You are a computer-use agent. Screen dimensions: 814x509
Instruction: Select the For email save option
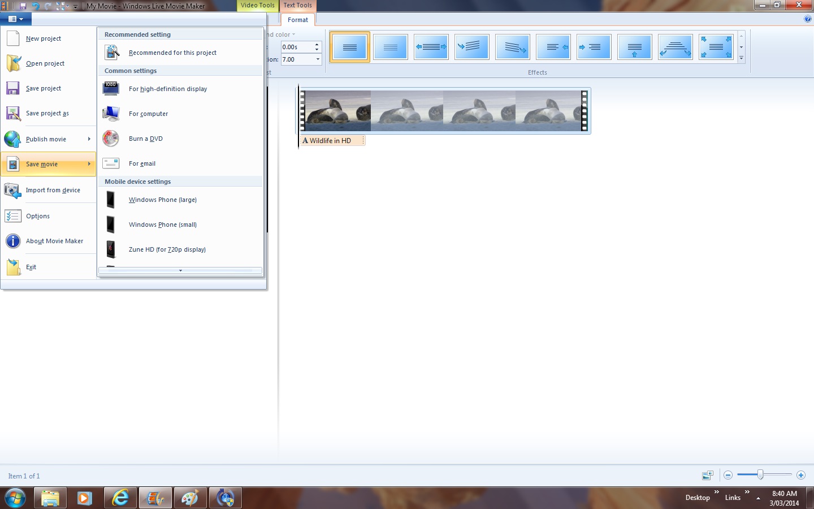pyautogui.click(x=142, y=163)
